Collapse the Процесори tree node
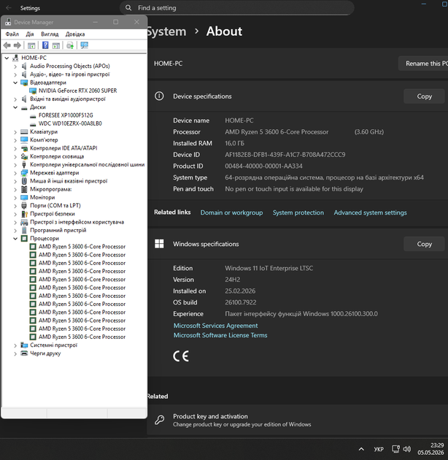 15,239
